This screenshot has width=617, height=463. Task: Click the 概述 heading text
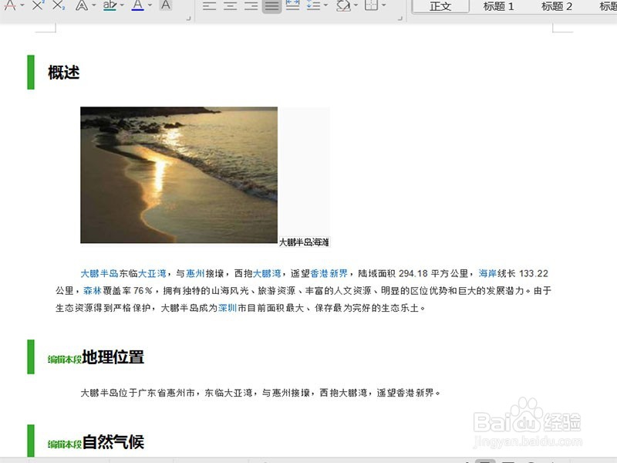point(64,73)
